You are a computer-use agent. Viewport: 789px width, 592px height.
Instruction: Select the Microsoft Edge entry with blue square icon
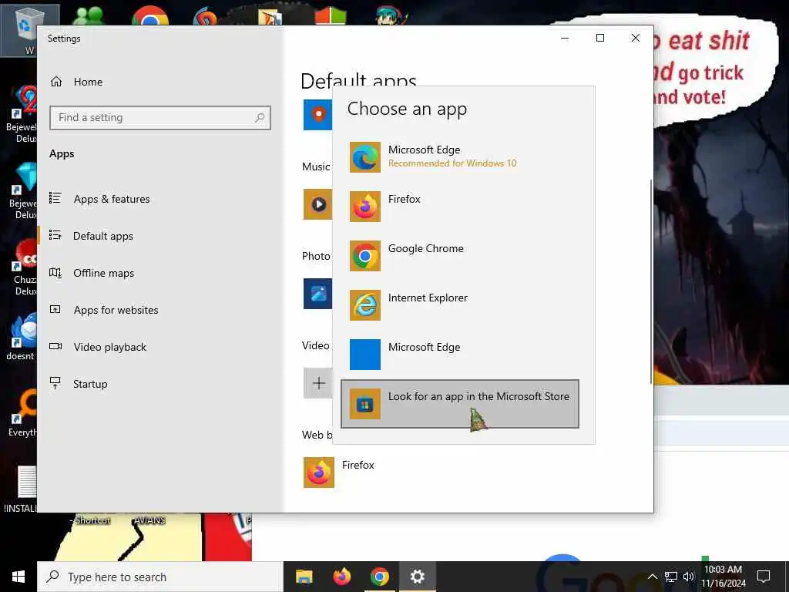coord(460,355)
